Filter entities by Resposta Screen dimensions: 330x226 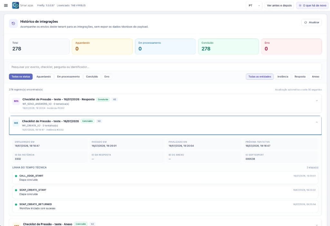pyautogui.click(x=300, y=77)
